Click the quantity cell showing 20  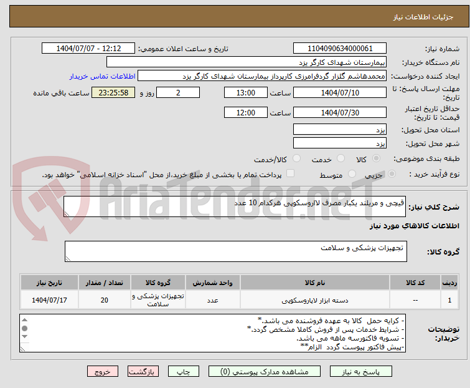(105, 299)
